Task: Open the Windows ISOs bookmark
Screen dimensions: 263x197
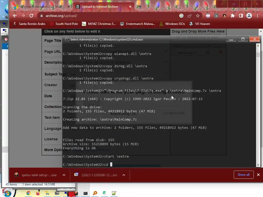Action: [x=172, y=24]
